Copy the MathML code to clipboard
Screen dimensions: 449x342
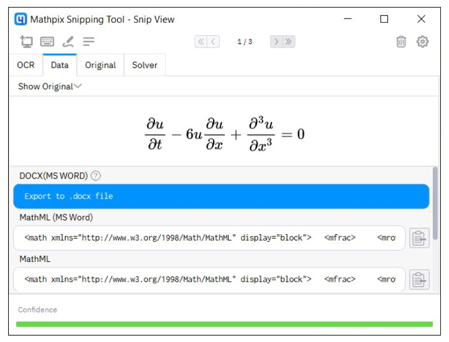pos(419,279)
